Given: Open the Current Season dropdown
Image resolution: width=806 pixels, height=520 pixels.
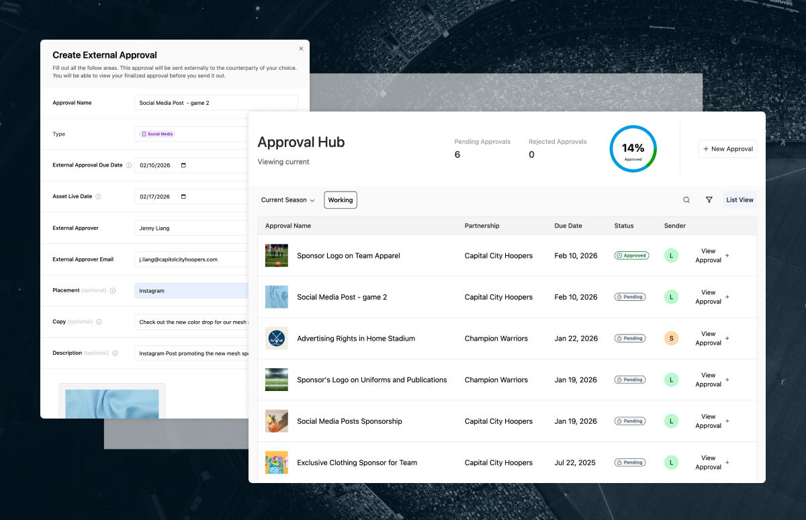Looking at the screenshot, I should 287,200.
